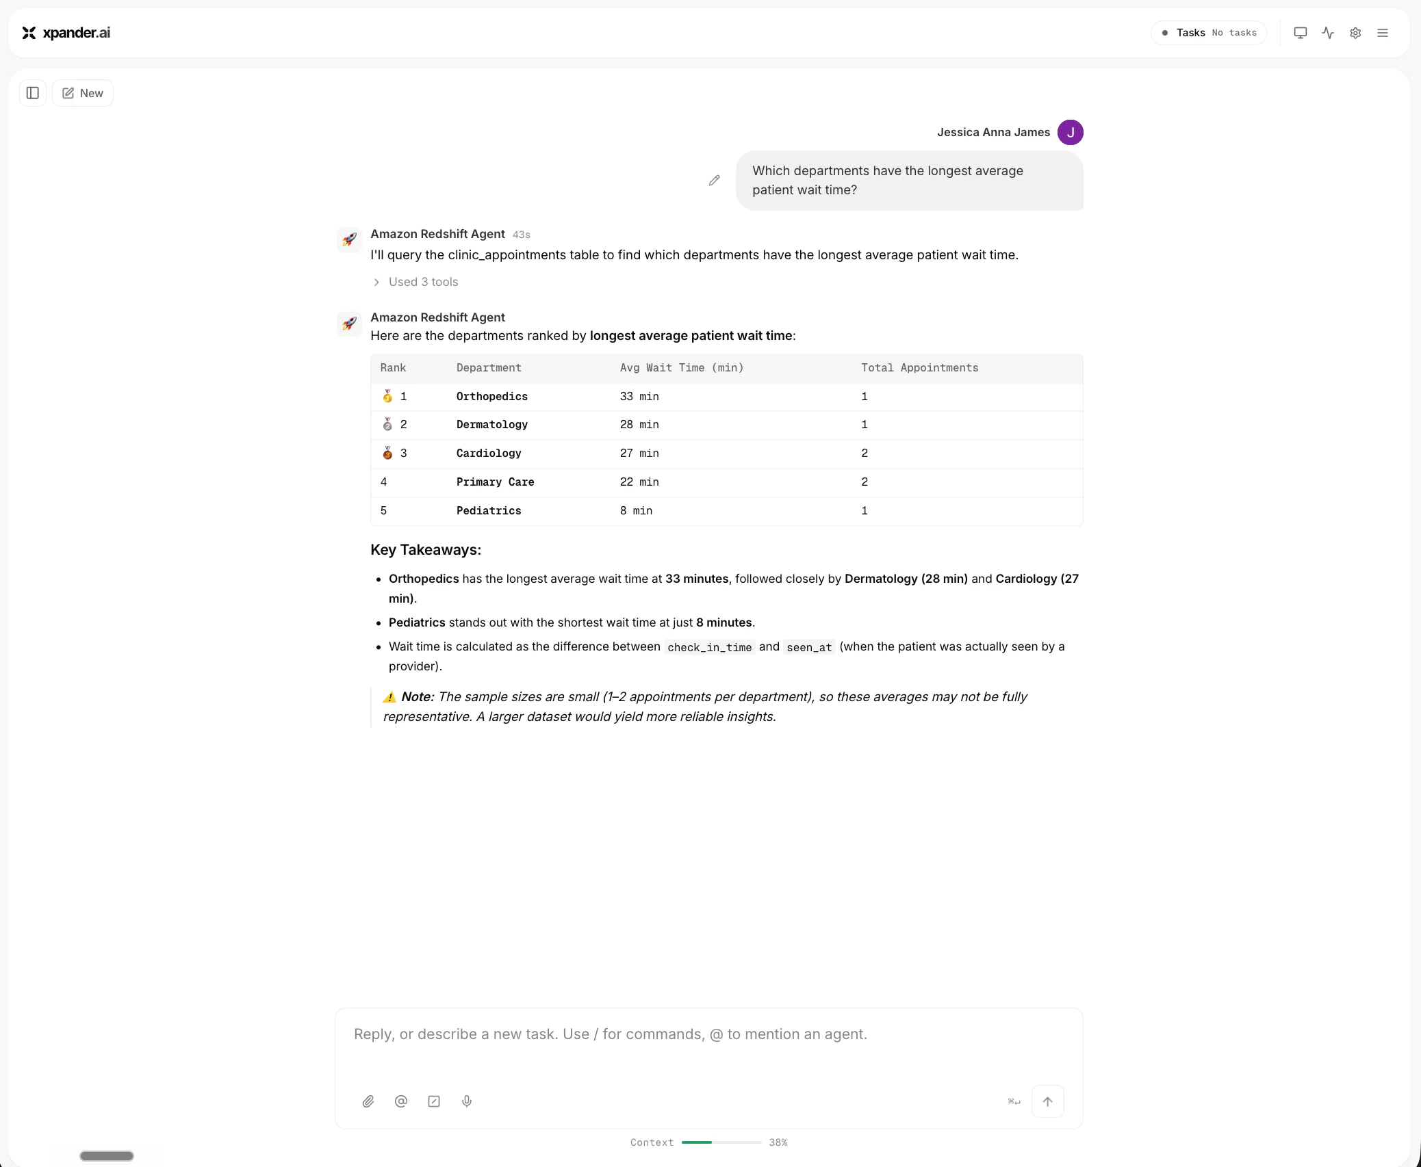This screenshot has width=1421, height=1167.
Task: Click the Context usage progress bar
Action: [721, 1142]
